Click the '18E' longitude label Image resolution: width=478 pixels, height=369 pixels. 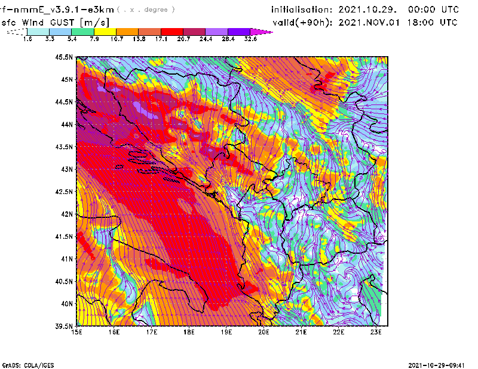pyautogui.click(x=189, y=332)
